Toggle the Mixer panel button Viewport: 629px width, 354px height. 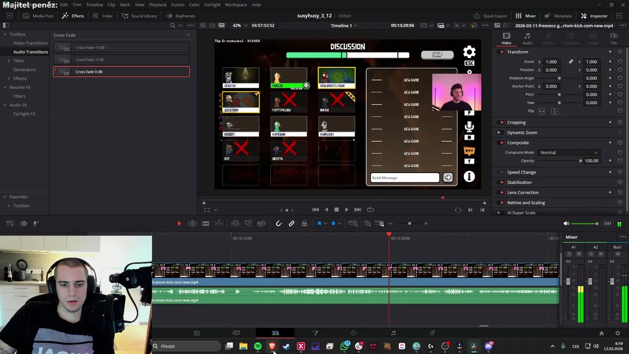click(526, 16)
